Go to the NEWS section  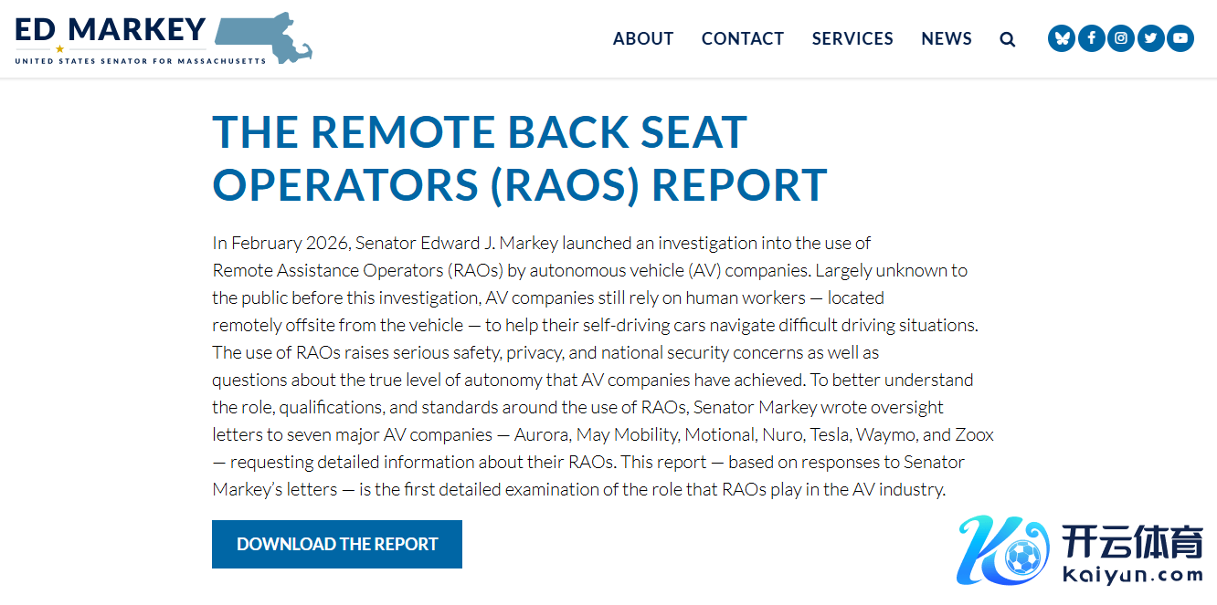pos(947,38)
